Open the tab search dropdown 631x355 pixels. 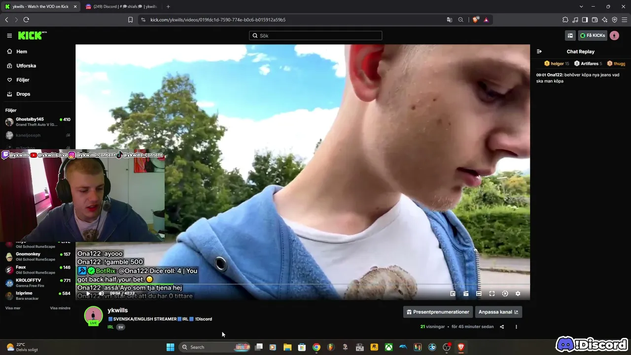(581, 6)
